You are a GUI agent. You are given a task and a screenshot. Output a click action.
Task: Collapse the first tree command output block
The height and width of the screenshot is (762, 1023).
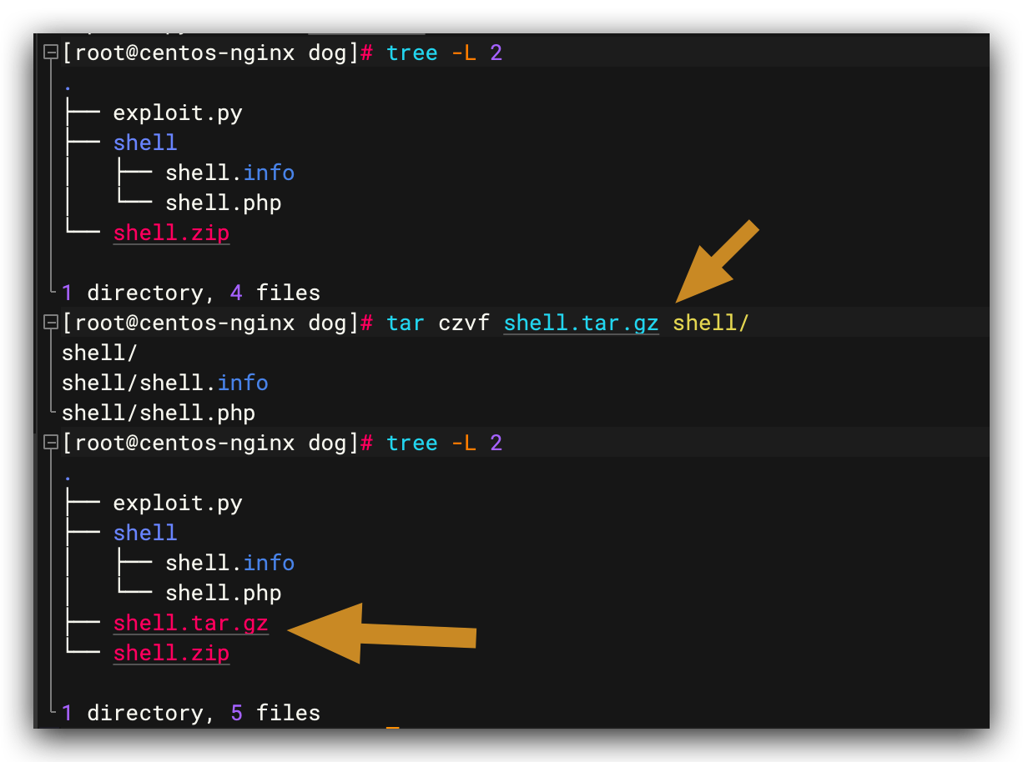(51, 53)
